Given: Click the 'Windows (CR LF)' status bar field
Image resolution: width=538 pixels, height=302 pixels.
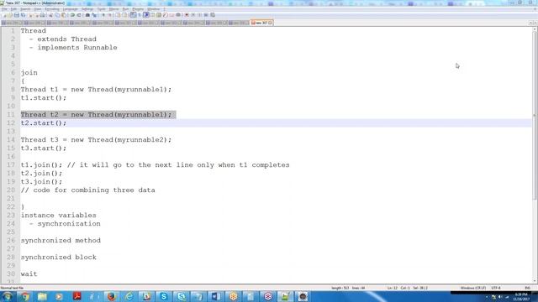Looking at the screenshot, I should click(472, 288).
